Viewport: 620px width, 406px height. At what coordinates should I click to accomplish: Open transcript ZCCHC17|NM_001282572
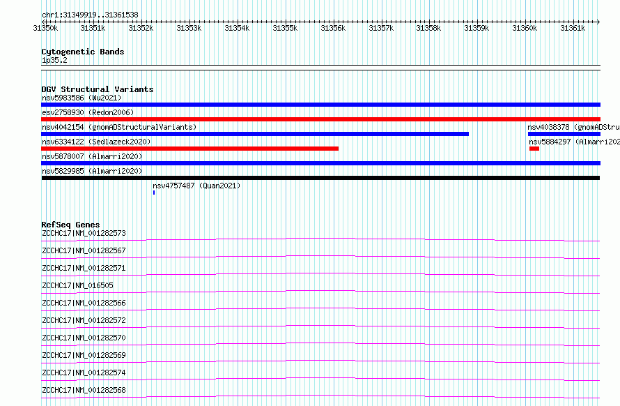pyautogui.click(x=84, y=320)
